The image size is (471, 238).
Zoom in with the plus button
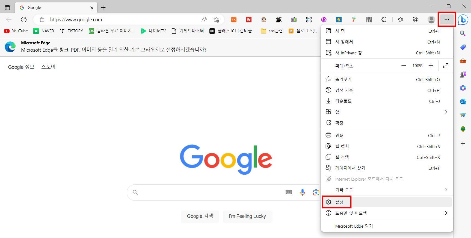431,66
